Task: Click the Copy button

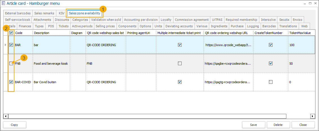Action: click(14, 125)
